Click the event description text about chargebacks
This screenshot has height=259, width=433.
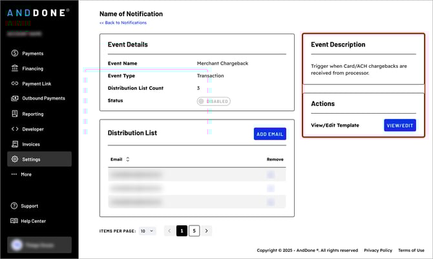pyautogui.click(x=359, y=70)
